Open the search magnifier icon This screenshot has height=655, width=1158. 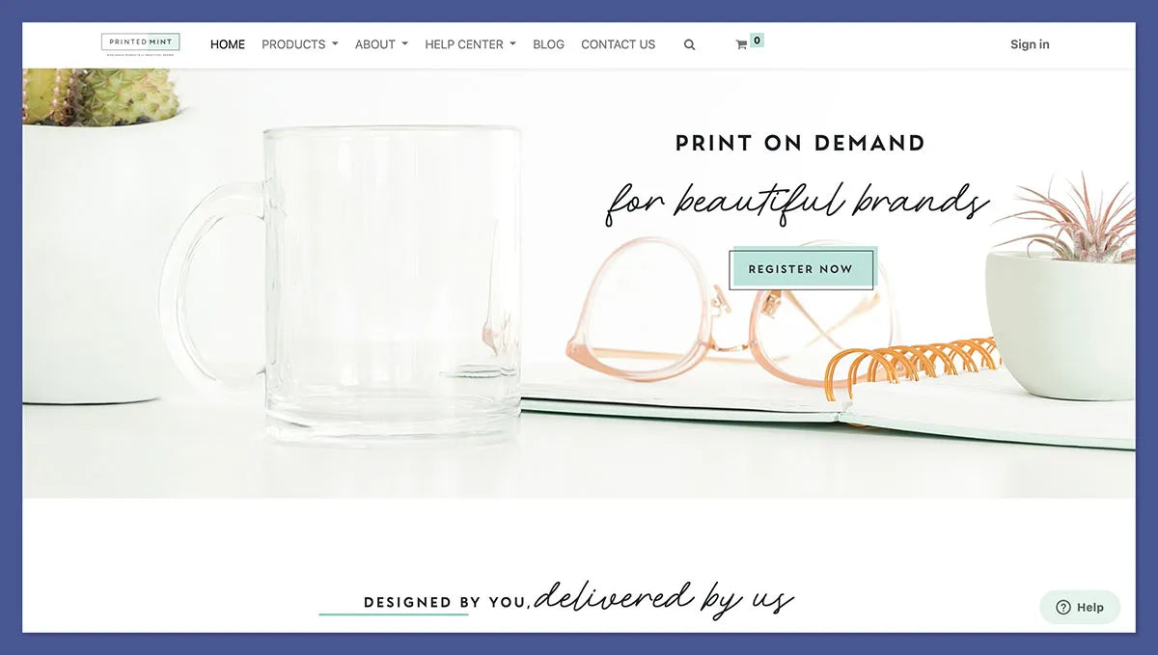(x=689, y=44)
